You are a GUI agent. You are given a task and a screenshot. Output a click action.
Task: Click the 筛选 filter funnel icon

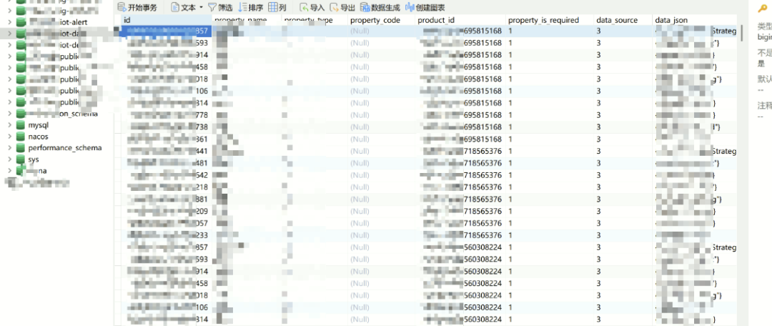[212, 7]
